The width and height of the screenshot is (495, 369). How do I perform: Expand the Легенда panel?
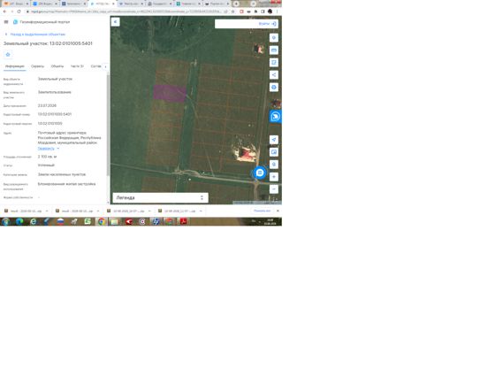point(160,197)
